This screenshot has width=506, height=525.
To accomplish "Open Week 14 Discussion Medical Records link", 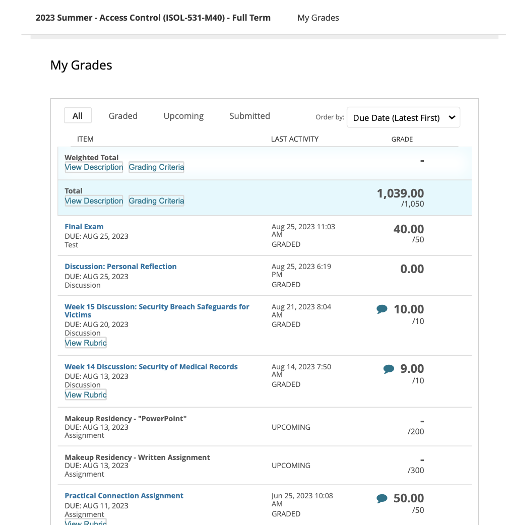I will point(151,367).
